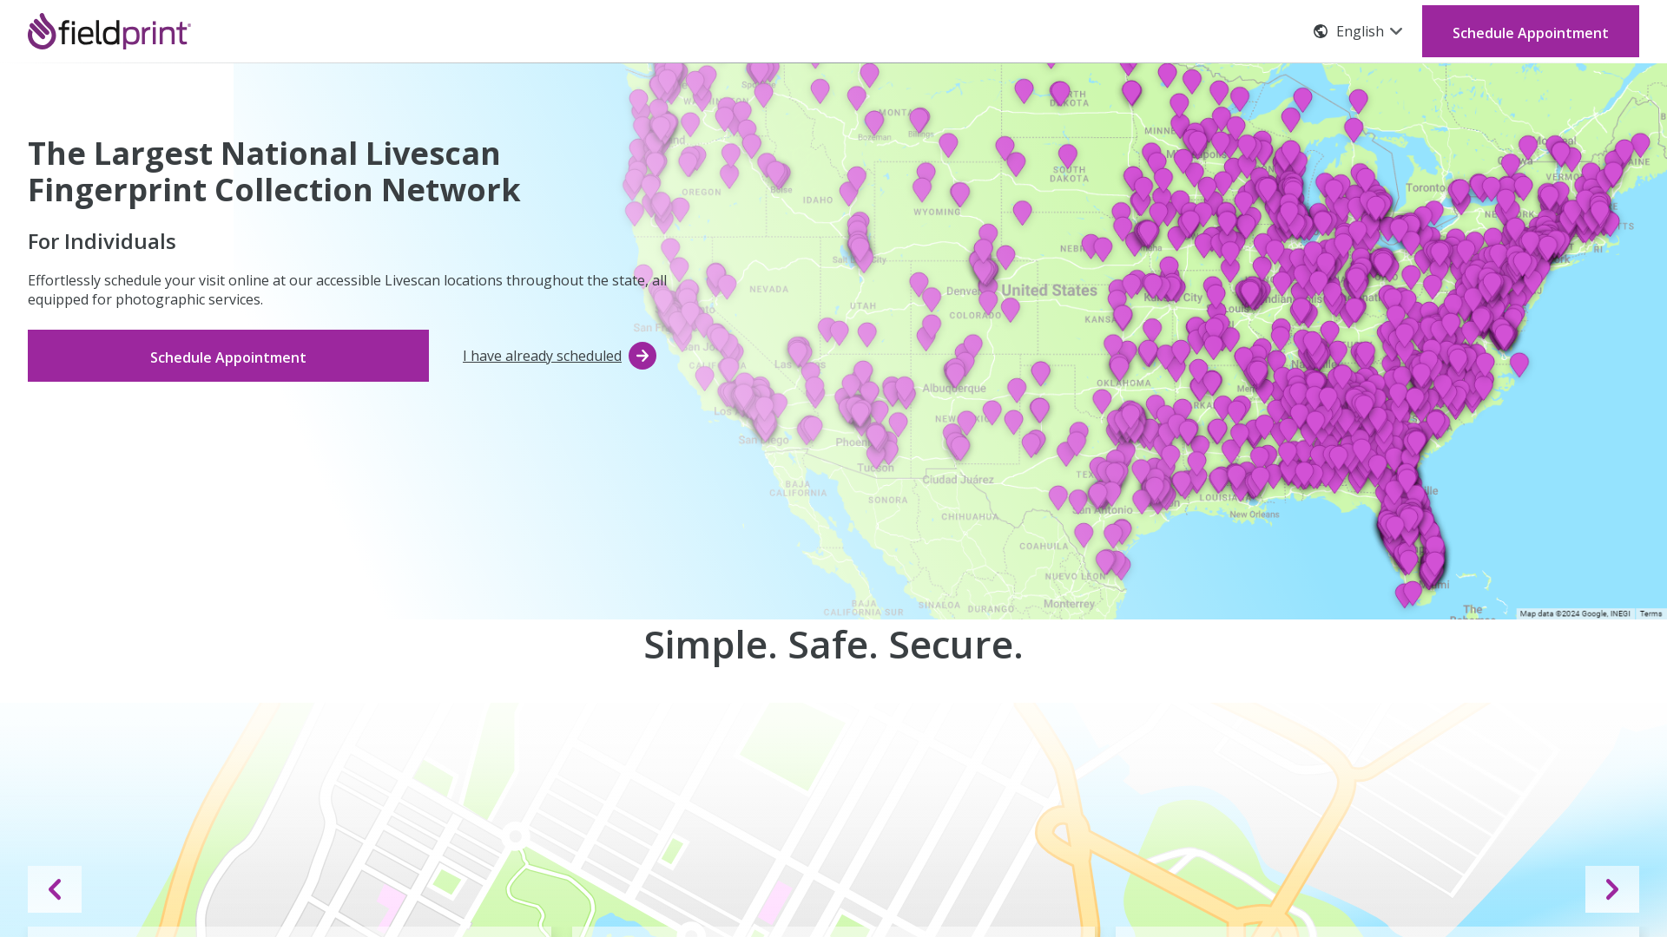Click the right navigation arrow icon
The height and width of the screenshot is (937, 1667).
coord(1612,889)
